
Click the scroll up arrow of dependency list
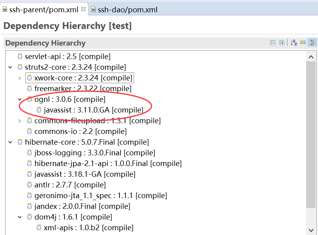click(311, 57)
